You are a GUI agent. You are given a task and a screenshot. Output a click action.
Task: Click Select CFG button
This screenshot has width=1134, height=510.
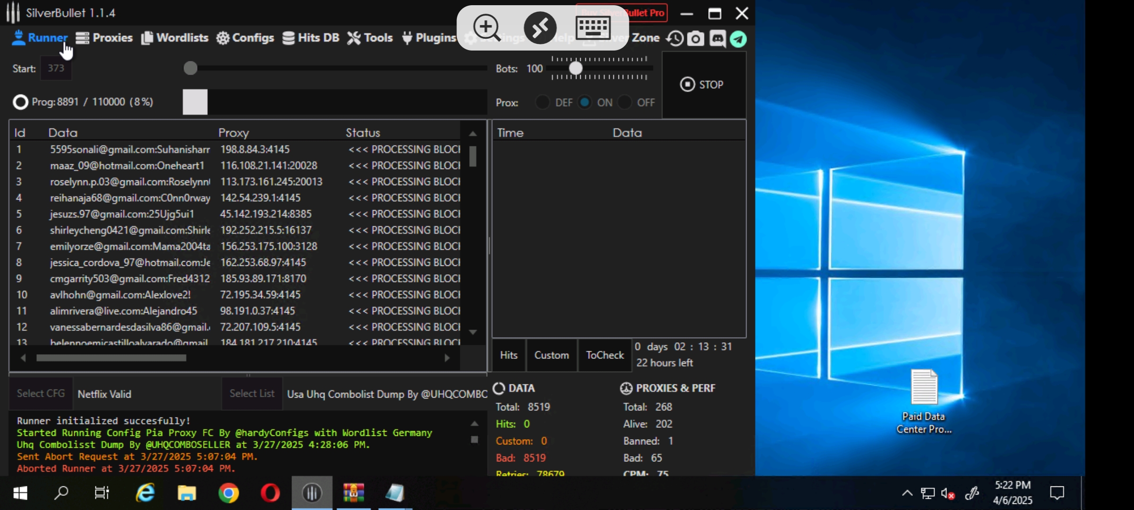(41, 393)
